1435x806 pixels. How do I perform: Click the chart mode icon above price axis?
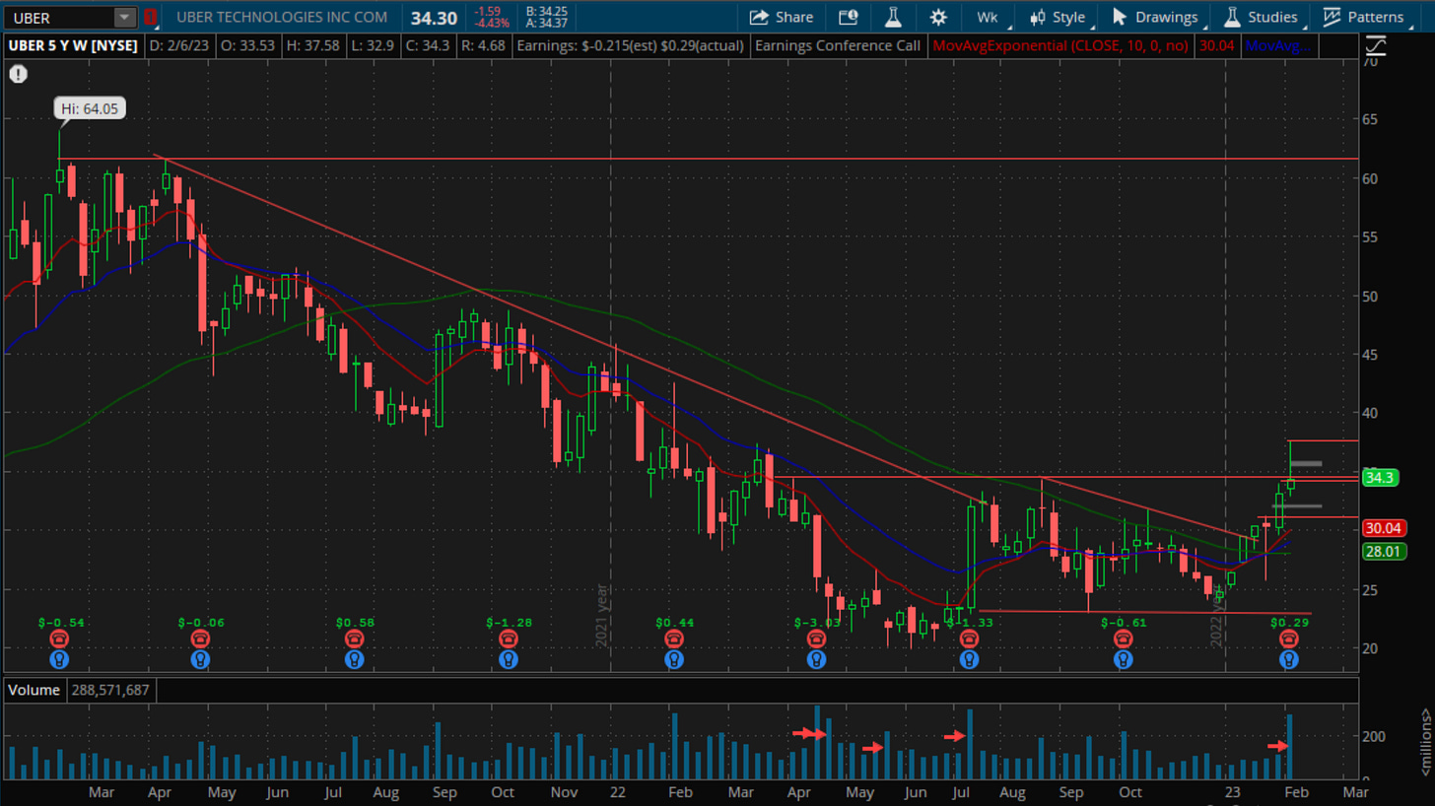[x=1376, y=45]
